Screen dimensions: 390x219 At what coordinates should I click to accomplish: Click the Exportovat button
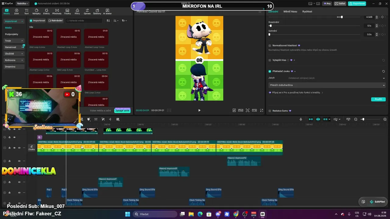click(357, 4)
